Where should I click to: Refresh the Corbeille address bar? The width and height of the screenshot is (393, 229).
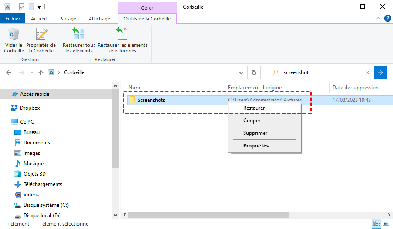pyautogui.click(x=254, y=72)
